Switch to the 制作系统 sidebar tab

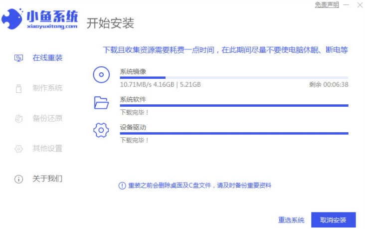(47, 88)
